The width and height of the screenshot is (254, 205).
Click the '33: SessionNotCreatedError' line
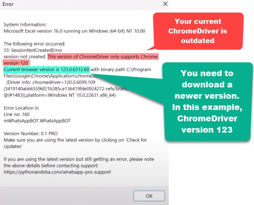pos(33,50)
